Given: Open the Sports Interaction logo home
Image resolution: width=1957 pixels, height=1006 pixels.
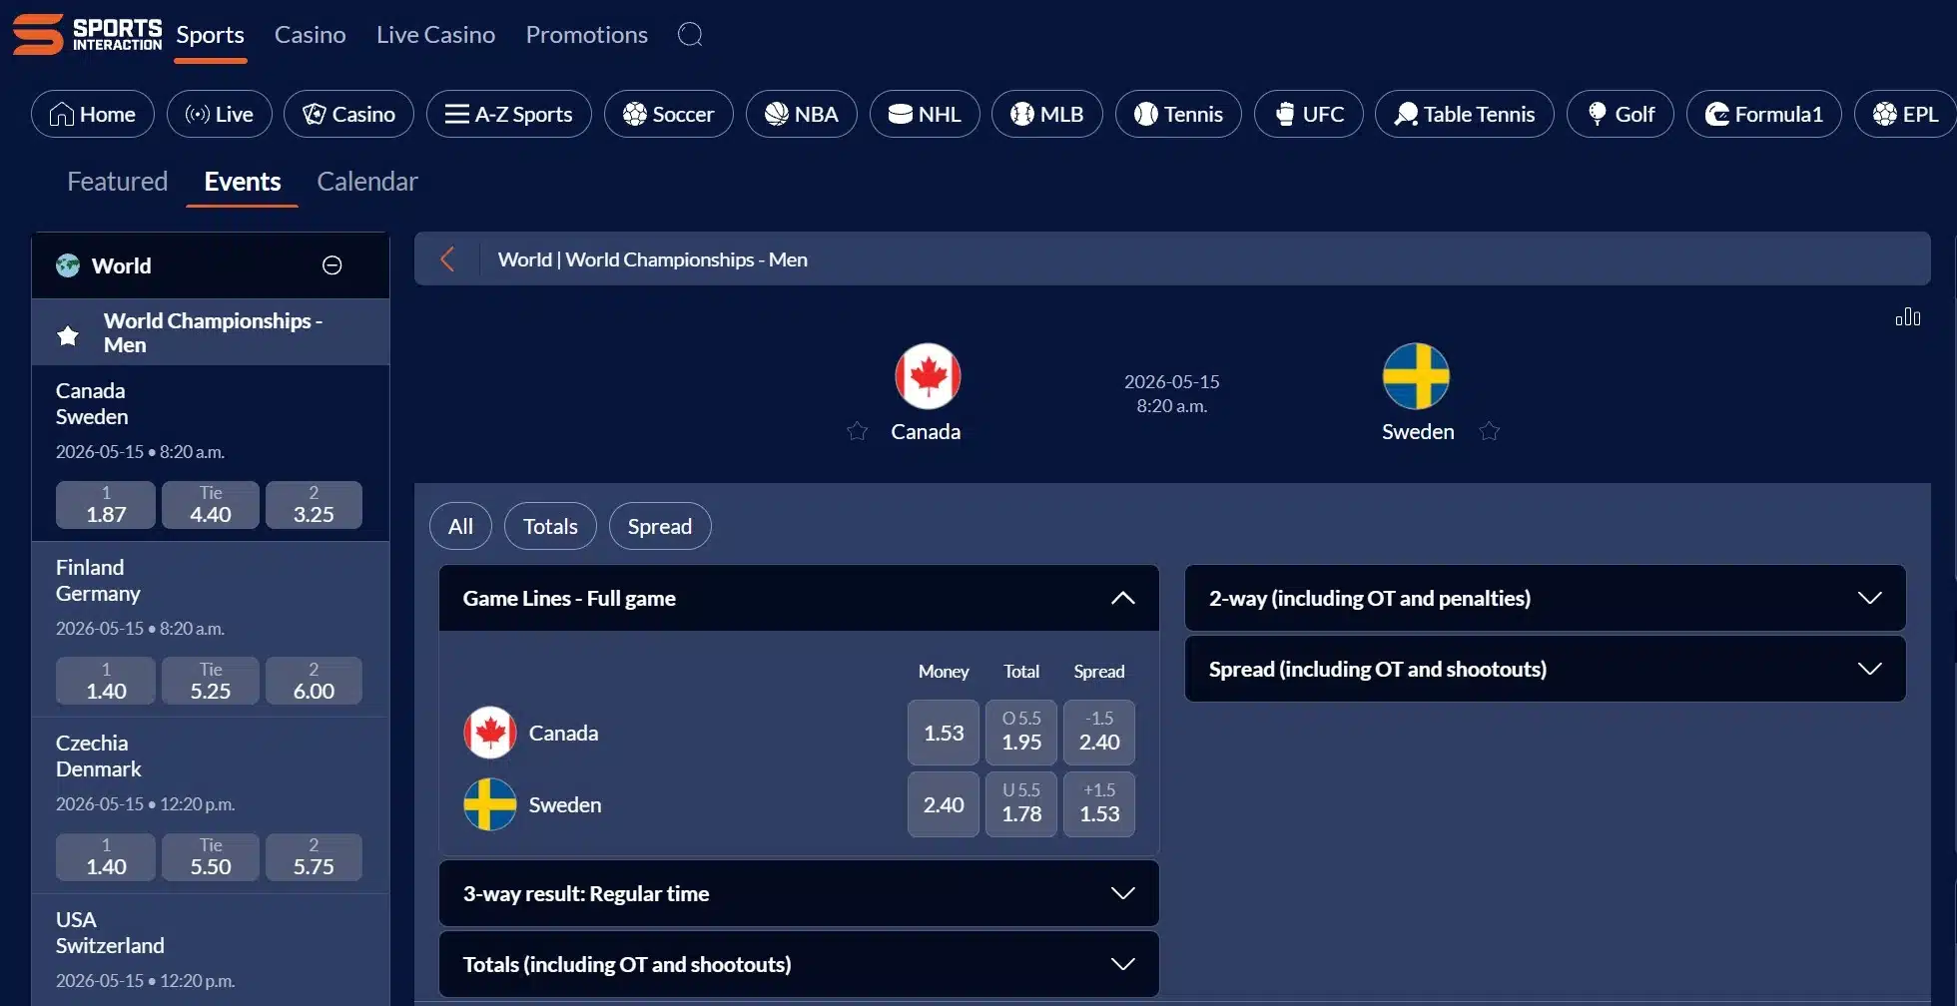Looking at the screenshot, I should (87, 34).
